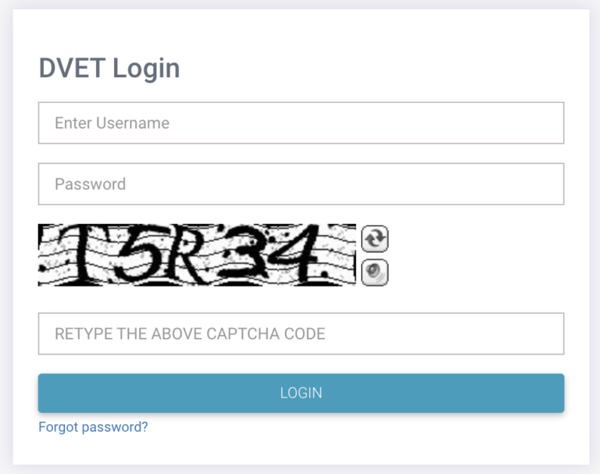Generate a new captcha with circular arrows icon
Viewport: 600px width, 474px height.
tap(375, 239)
